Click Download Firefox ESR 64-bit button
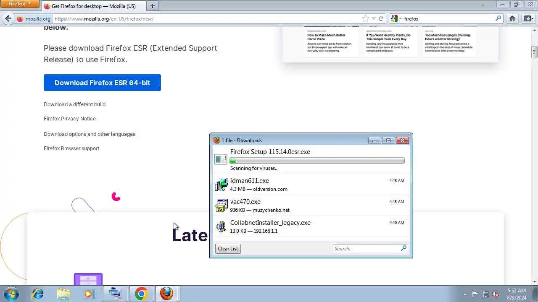 pos(102,83)
